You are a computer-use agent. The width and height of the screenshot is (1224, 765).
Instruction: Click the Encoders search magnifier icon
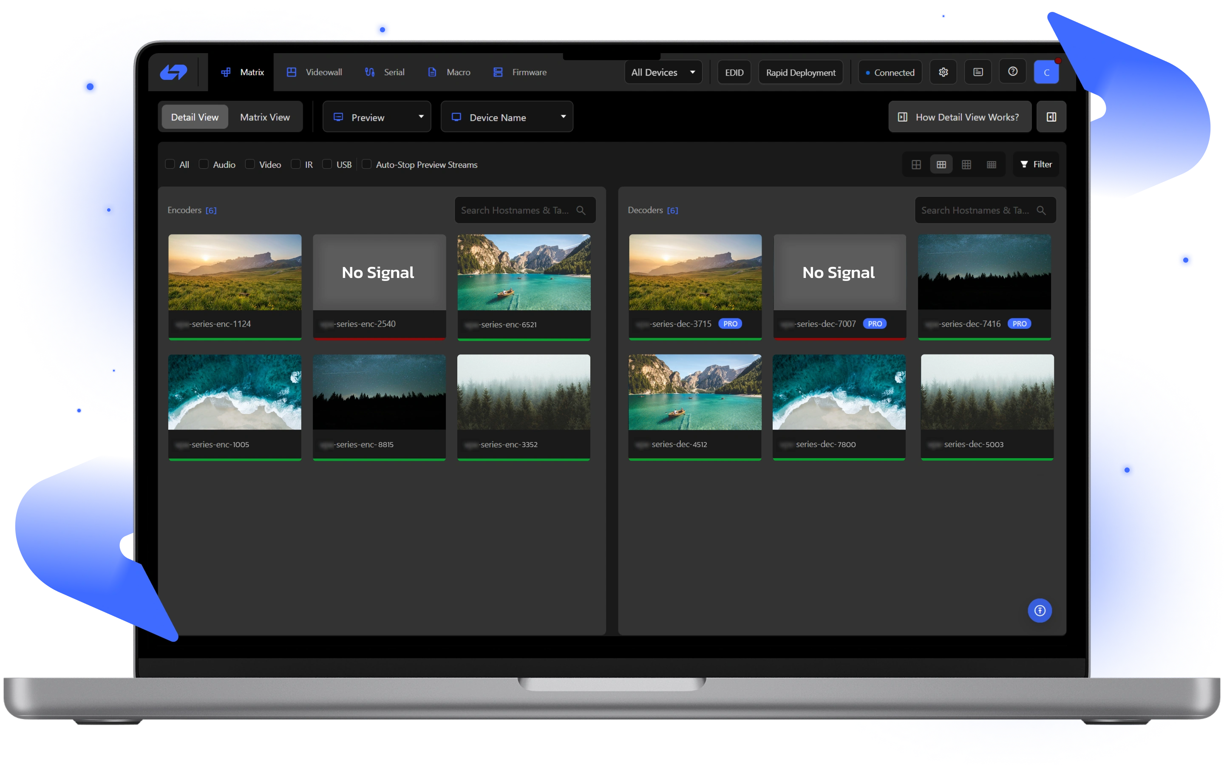point(581,210)
